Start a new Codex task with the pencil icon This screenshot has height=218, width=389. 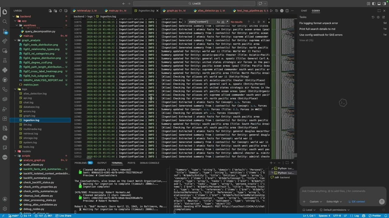[x=384, y=17]
